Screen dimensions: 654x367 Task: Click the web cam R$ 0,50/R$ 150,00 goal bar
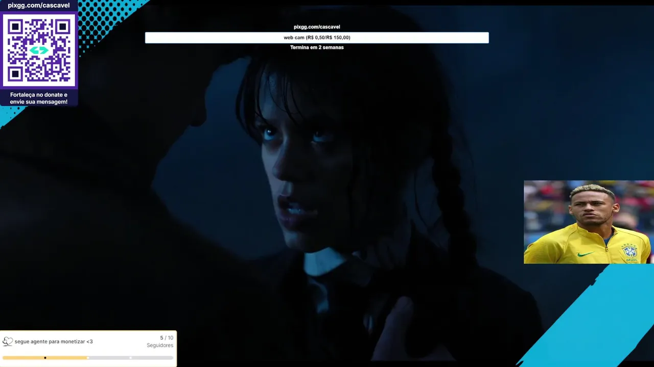click(x=317, y=38)
